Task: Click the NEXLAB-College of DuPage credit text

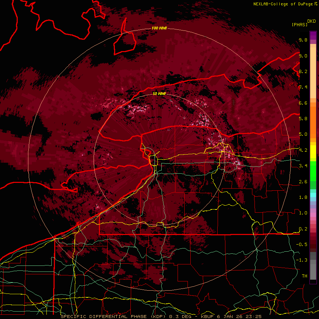Action: click(x=285, y=4)
